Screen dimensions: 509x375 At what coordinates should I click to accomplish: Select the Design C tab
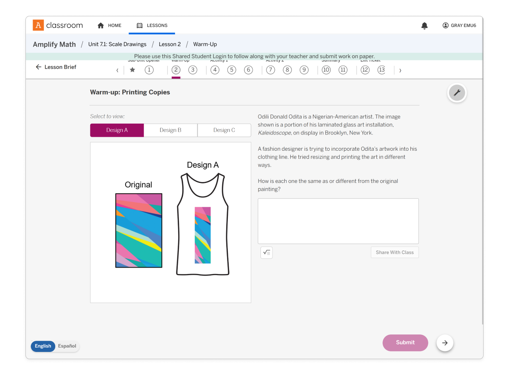[224, 130]
